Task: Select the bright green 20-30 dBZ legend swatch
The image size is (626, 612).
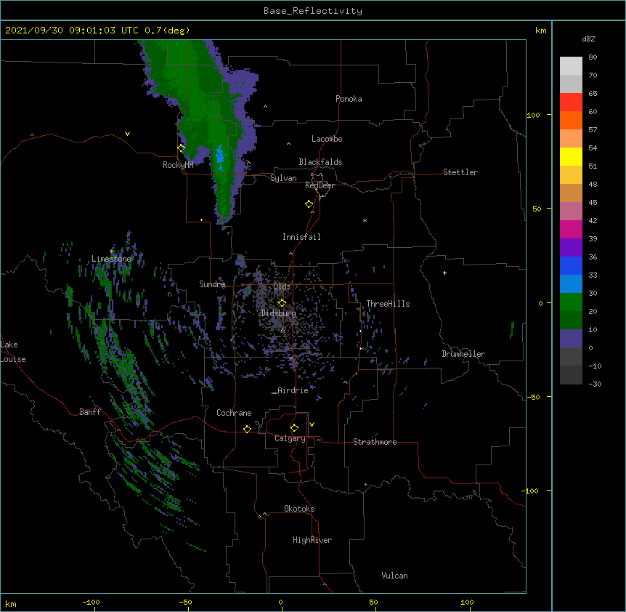Action: [x=571, y=302]
